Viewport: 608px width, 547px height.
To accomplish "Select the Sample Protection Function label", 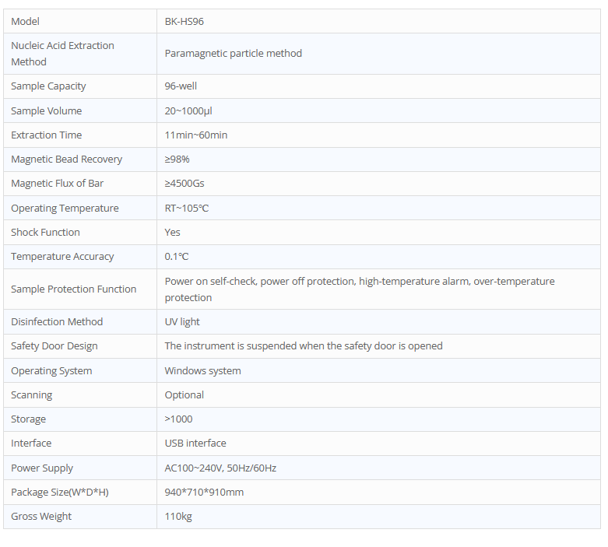I will (73, 289).
